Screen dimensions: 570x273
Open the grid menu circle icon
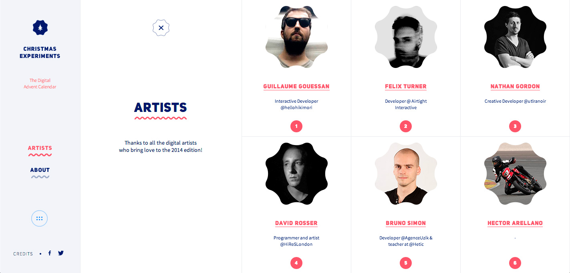click(x=39, y=219)
